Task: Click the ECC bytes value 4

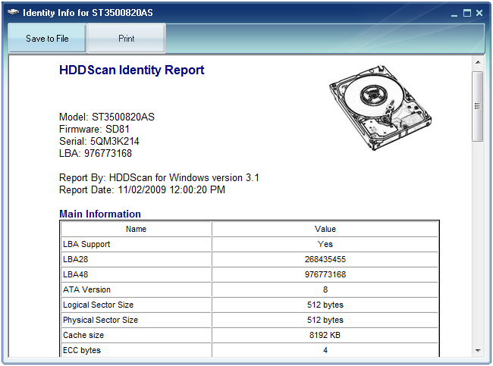Action: [x=325, y=350]
